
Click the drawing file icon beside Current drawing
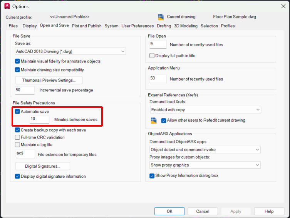161,17
